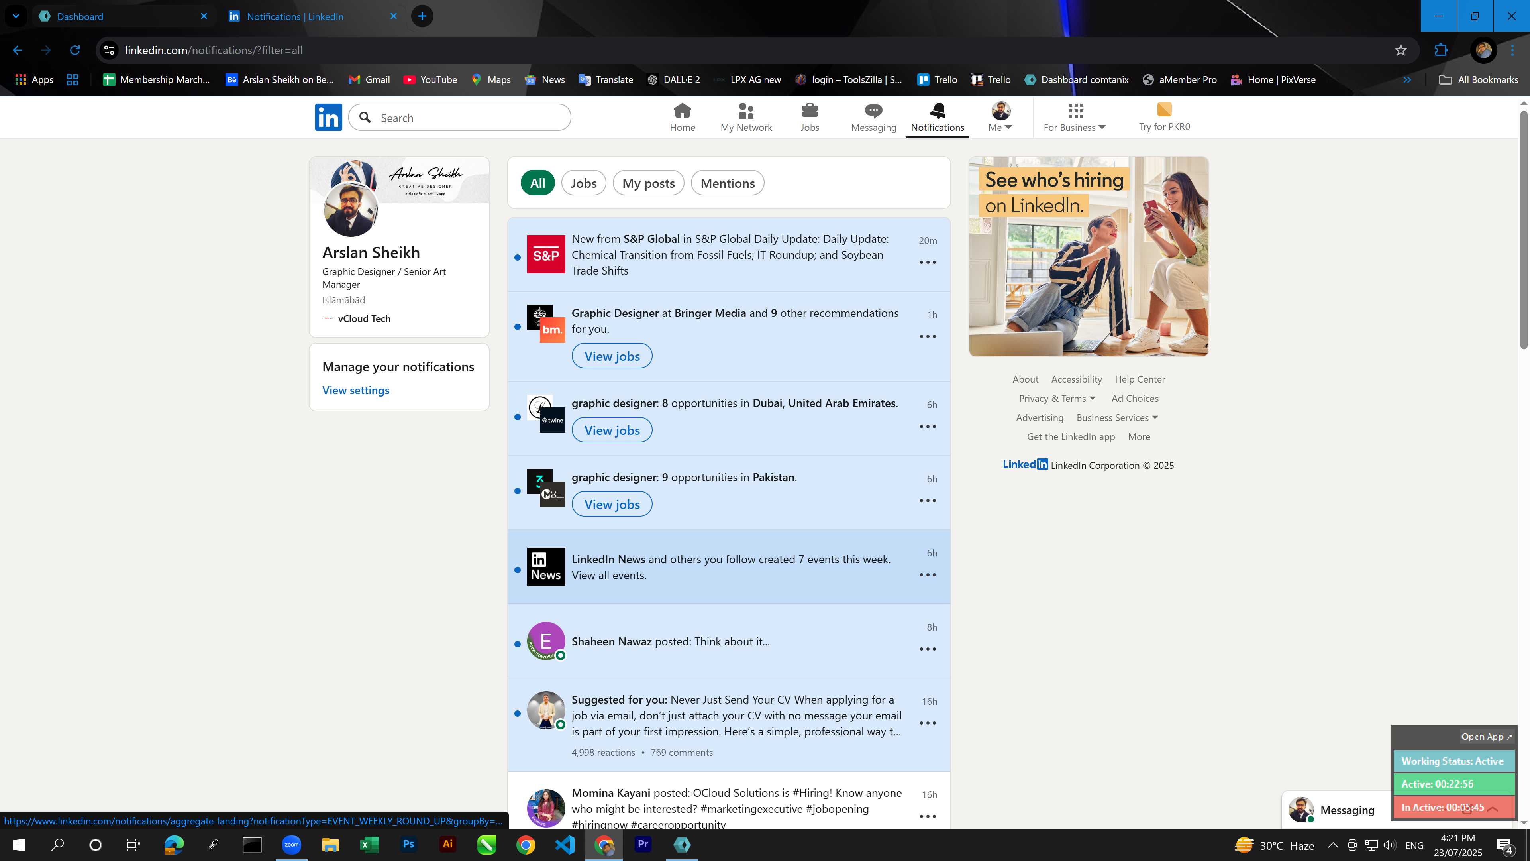Open Chrome three-dot menu
This screenshot has width=1530, height=861.
[x=1513, y=51]
